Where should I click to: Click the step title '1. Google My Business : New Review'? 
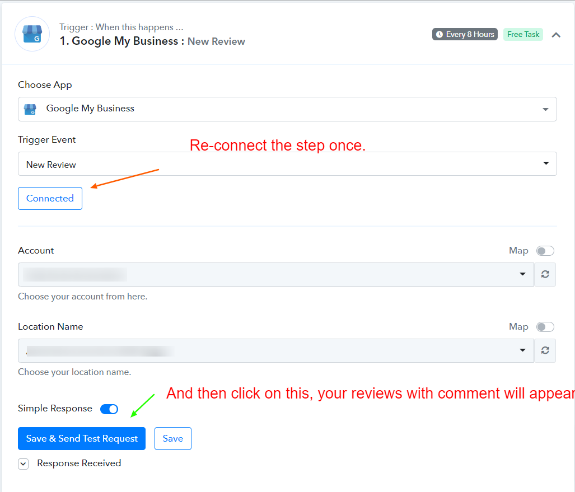pyautogui.click(x=152, y=41)
